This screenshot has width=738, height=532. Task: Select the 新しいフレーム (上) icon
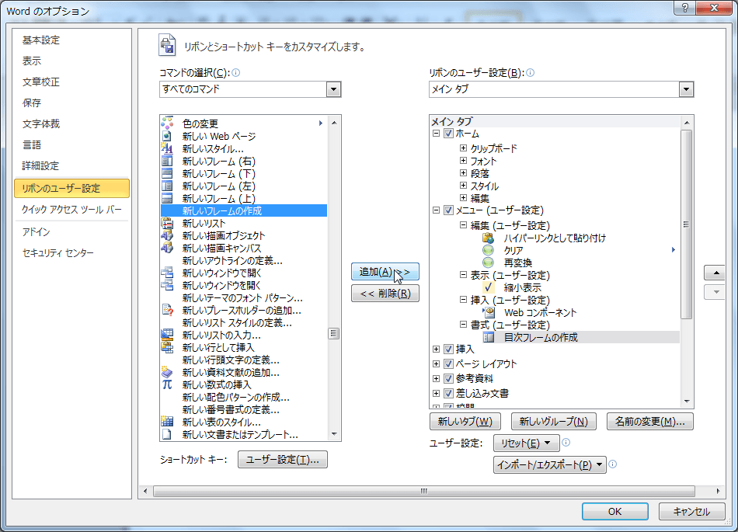click(x=167, y=198)
